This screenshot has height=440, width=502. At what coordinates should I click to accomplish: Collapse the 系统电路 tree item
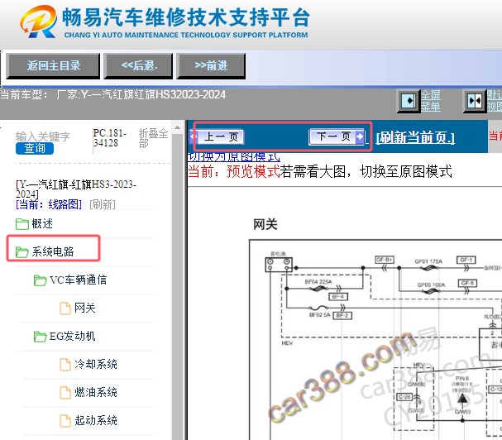52,252
